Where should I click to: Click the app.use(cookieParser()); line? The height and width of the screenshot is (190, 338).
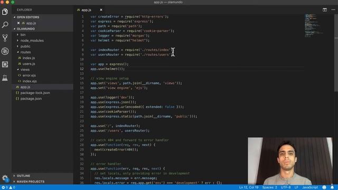point(113,111)
